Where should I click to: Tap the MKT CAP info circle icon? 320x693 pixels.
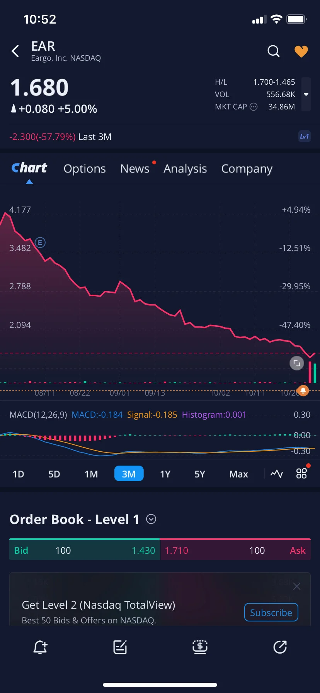(254, 107)
